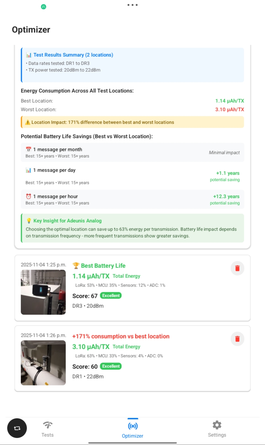Click the lightbulb icon in Key Insight section

tap(29, 221)
